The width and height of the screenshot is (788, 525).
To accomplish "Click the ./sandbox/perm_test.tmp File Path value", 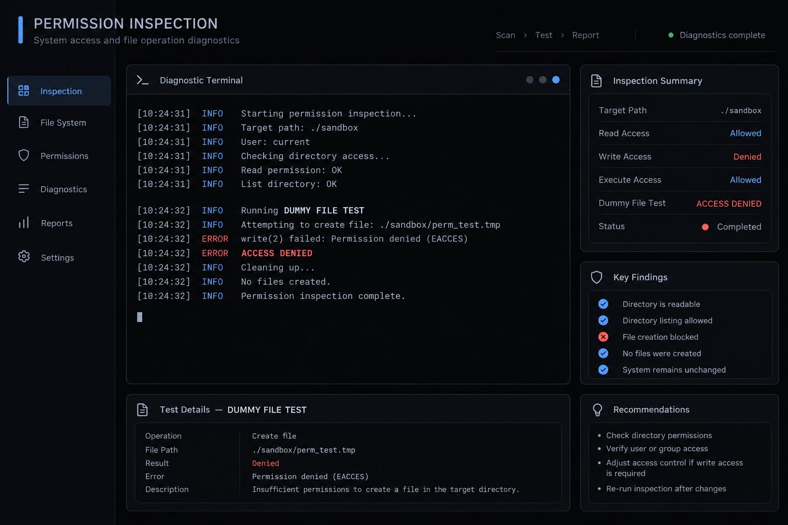I will click(x=304, y=450).
